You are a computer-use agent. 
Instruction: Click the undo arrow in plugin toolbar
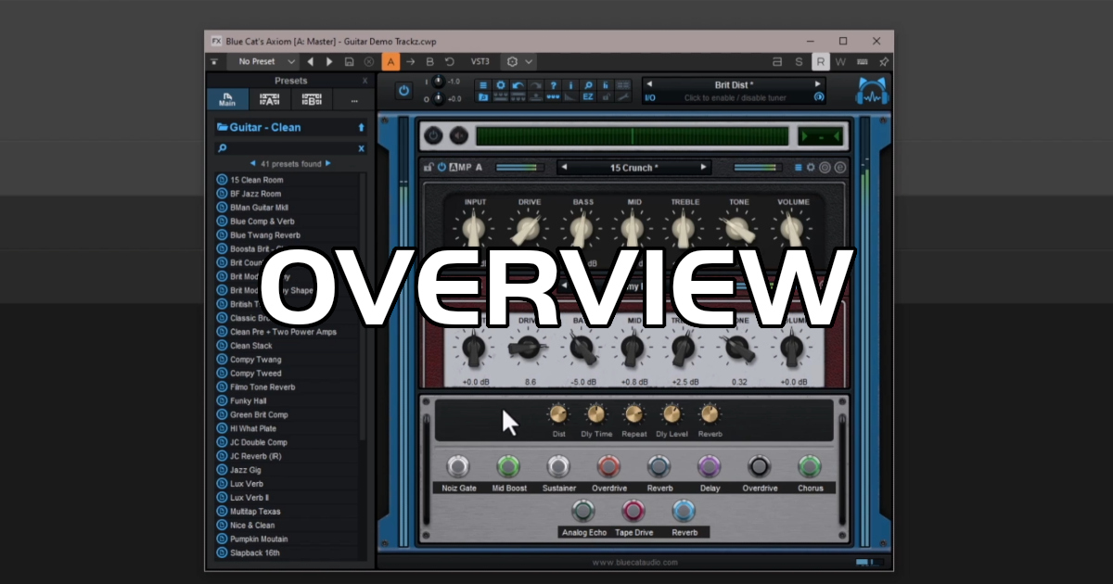[518, 85]
